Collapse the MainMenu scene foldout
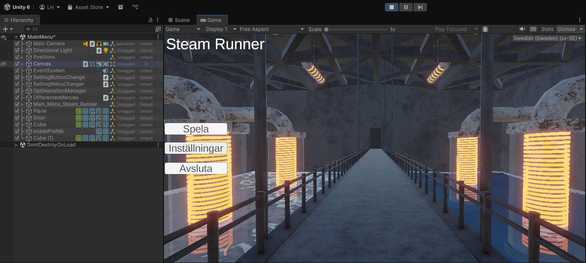 (16, 37)
